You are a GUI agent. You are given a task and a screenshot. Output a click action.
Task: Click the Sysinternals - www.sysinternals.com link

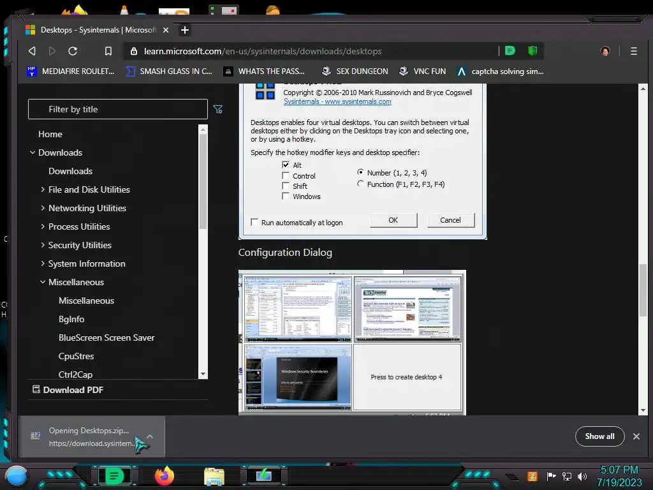337,101
